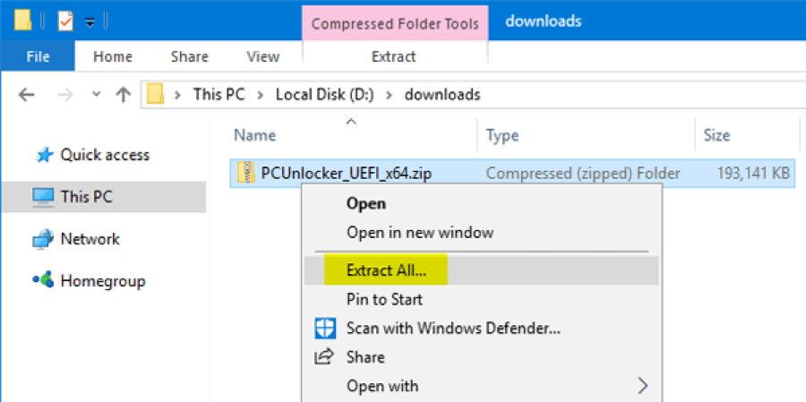806x402 pixels.
Task: Select the PCUnlocker_UEFI_x64.zip file name
Action: [346, 174]
